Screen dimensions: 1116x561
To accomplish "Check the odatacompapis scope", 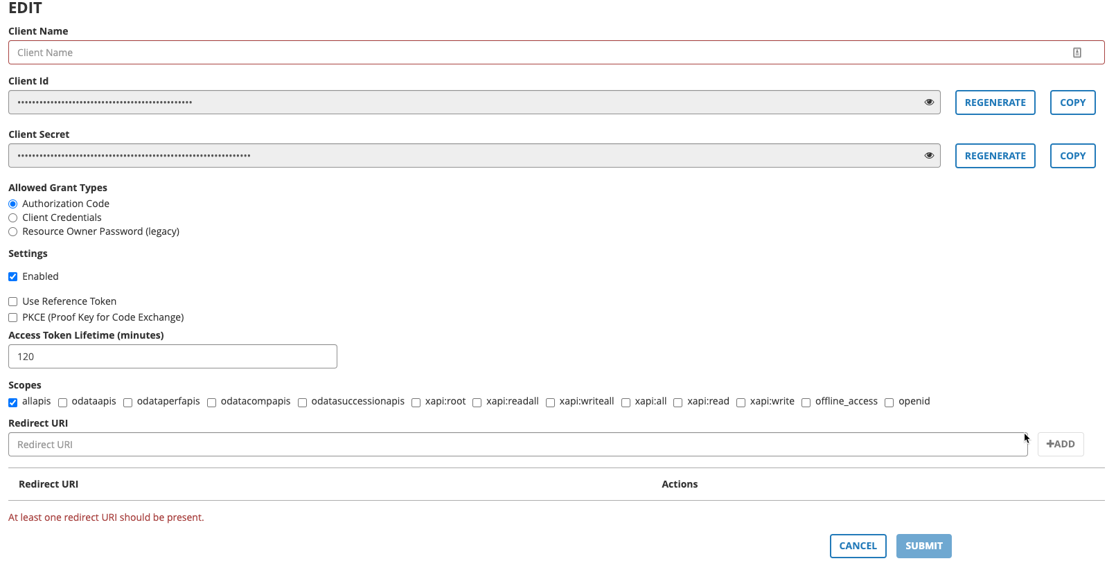I will click(x=211, y=402).
